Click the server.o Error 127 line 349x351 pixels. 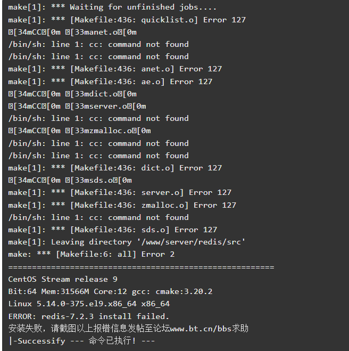(120, 192)
